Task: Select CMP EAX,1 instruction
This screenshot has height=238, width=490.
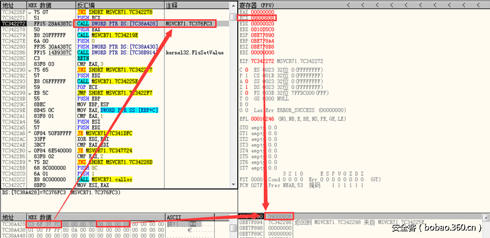Action: 90,116
